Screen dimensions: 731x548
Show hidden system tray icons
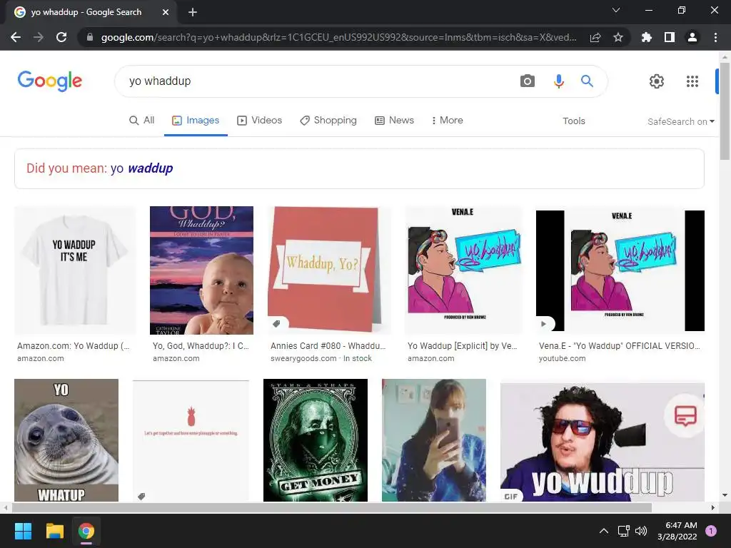click(604, 531)
